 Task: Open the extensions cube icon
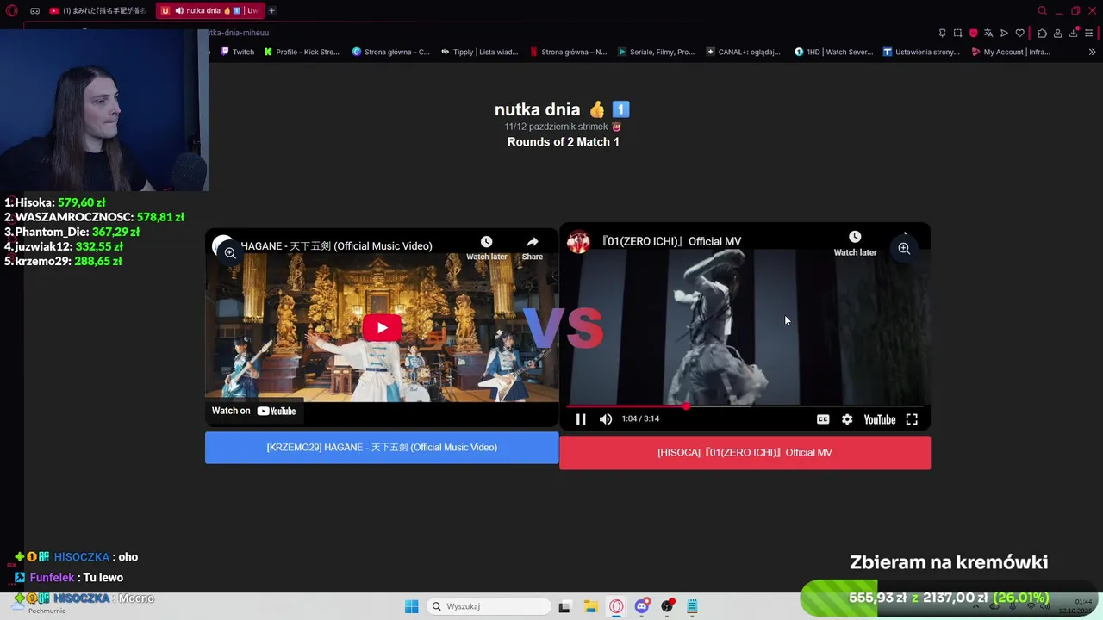1042,33
